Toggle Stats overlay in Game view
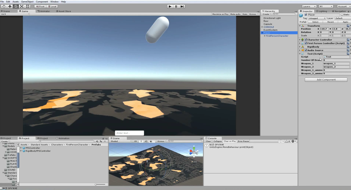This screenshot has height=190, width=351. 245,14
